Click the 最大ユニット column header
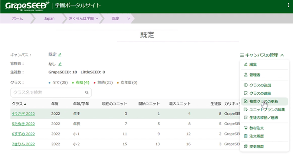 [180, 104]
